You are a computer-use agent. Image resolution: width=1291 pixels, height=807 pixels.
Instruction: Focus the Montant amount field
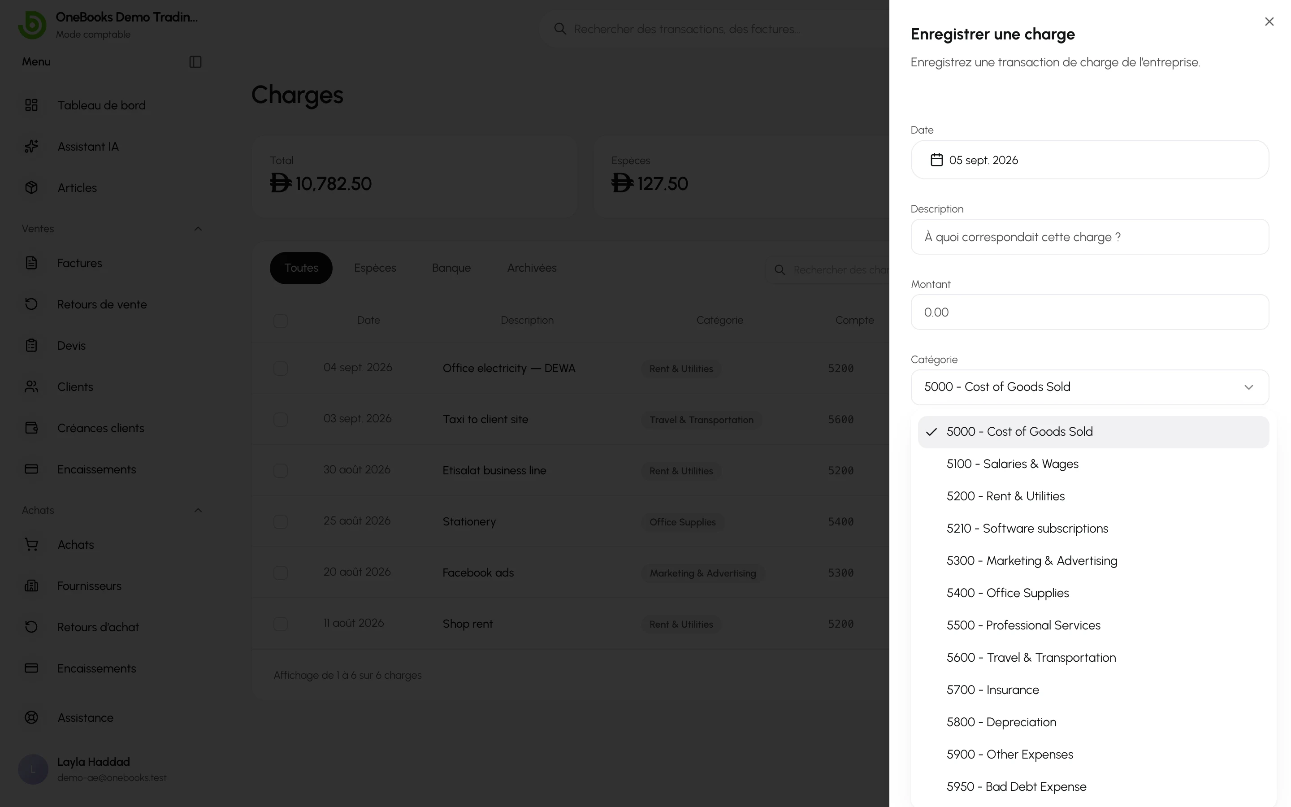point(1089,312)
